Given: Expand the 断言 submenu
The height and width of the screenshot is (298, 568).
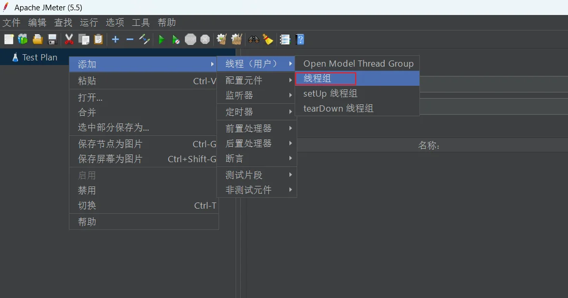Looking at the screenshot, I should (x=256, y=158).
